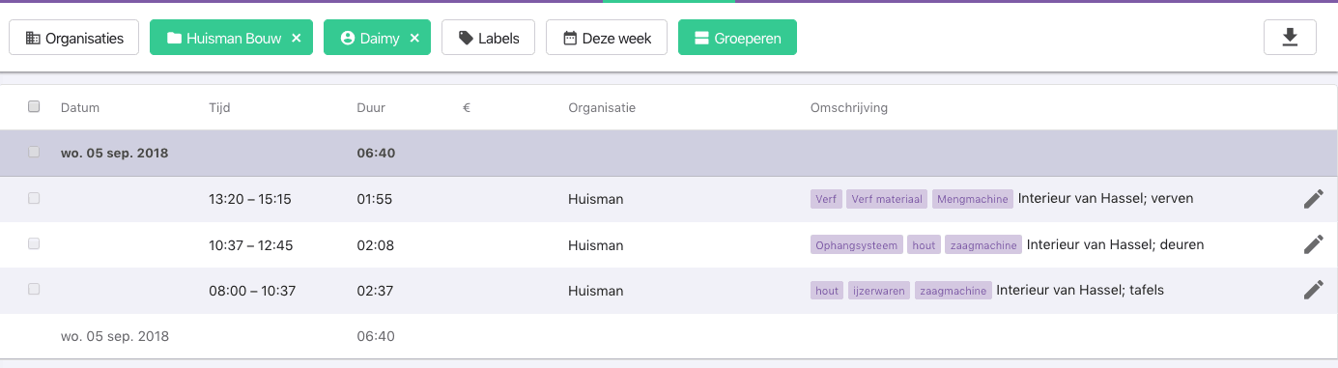Sort by the Datum column header
This screenshot has width=1338, height=368.
click(80, 107)
